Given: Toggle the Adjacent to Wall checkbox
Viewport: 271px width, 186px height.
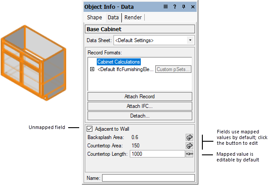Looking at the screenshot, I should [90, 129].
